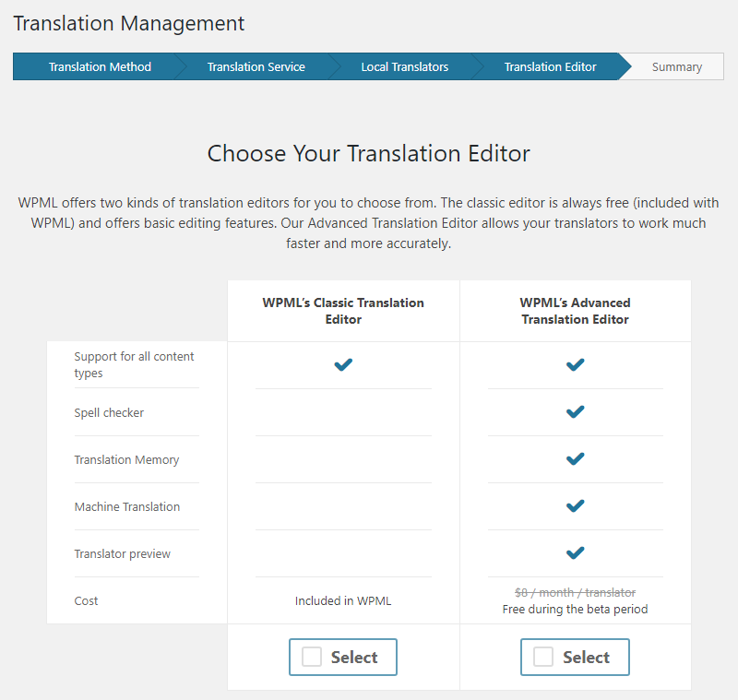Click 'WPML's Classic Translation Editor' column header
The width and height of the screenshot is (738, 700).
[343, 311]
